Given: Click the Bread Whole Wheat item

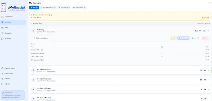Looking at the screenshot, I should [38, 53].
